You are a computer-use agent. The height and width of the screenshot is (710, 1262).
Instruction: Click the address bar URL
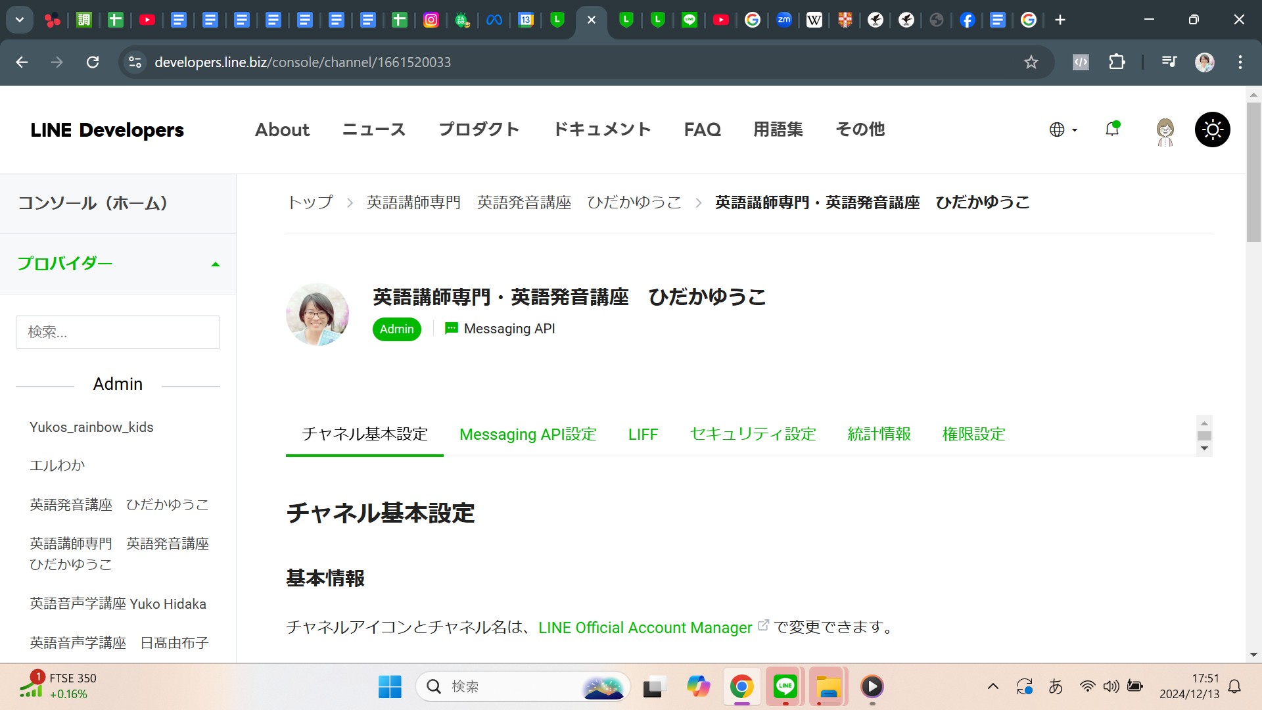pyautogui.click(x=302, y=62)
